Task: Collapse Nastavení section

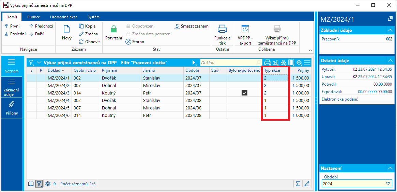Action: pyautogui.click(x=390, y=168)
